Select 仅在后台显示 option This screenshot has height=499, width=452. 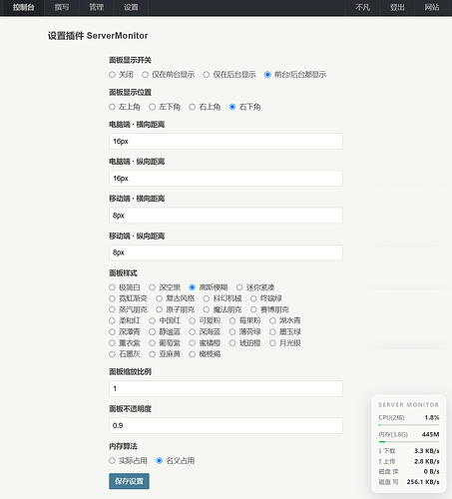pyautogui.click(x=207, y=75)
